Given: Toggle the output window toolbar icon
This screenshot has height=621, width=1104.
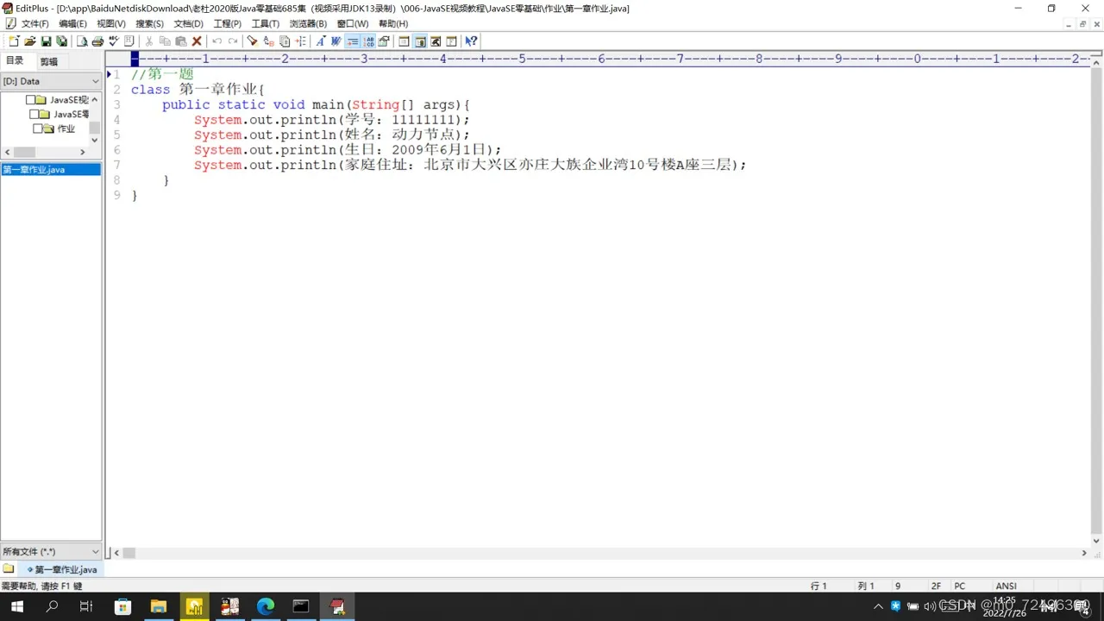Looking at the screenshot, I should pos(436,41).
